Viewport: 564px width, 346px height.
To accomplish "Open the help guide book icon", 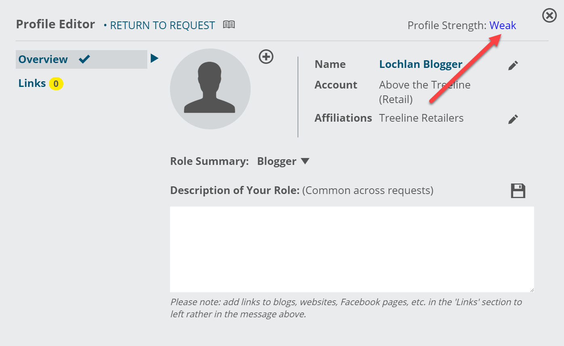I will point(229,25).
